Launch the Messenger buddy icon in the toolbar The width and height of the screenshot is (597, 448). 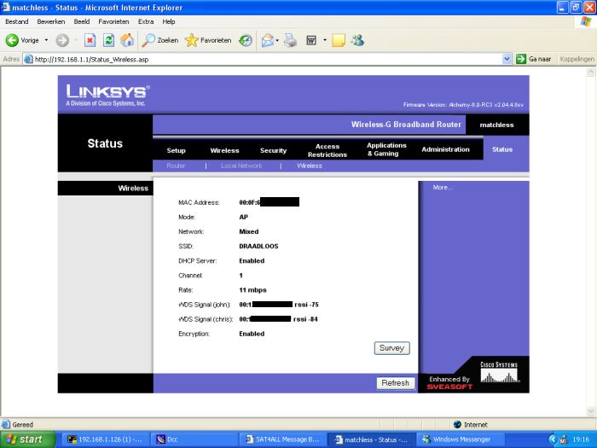(357, 40)
